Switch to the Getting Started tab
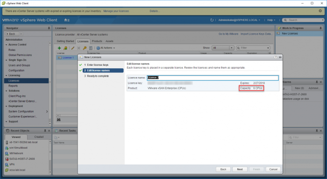This screenshot has height=179, width=327. point(65,41)
